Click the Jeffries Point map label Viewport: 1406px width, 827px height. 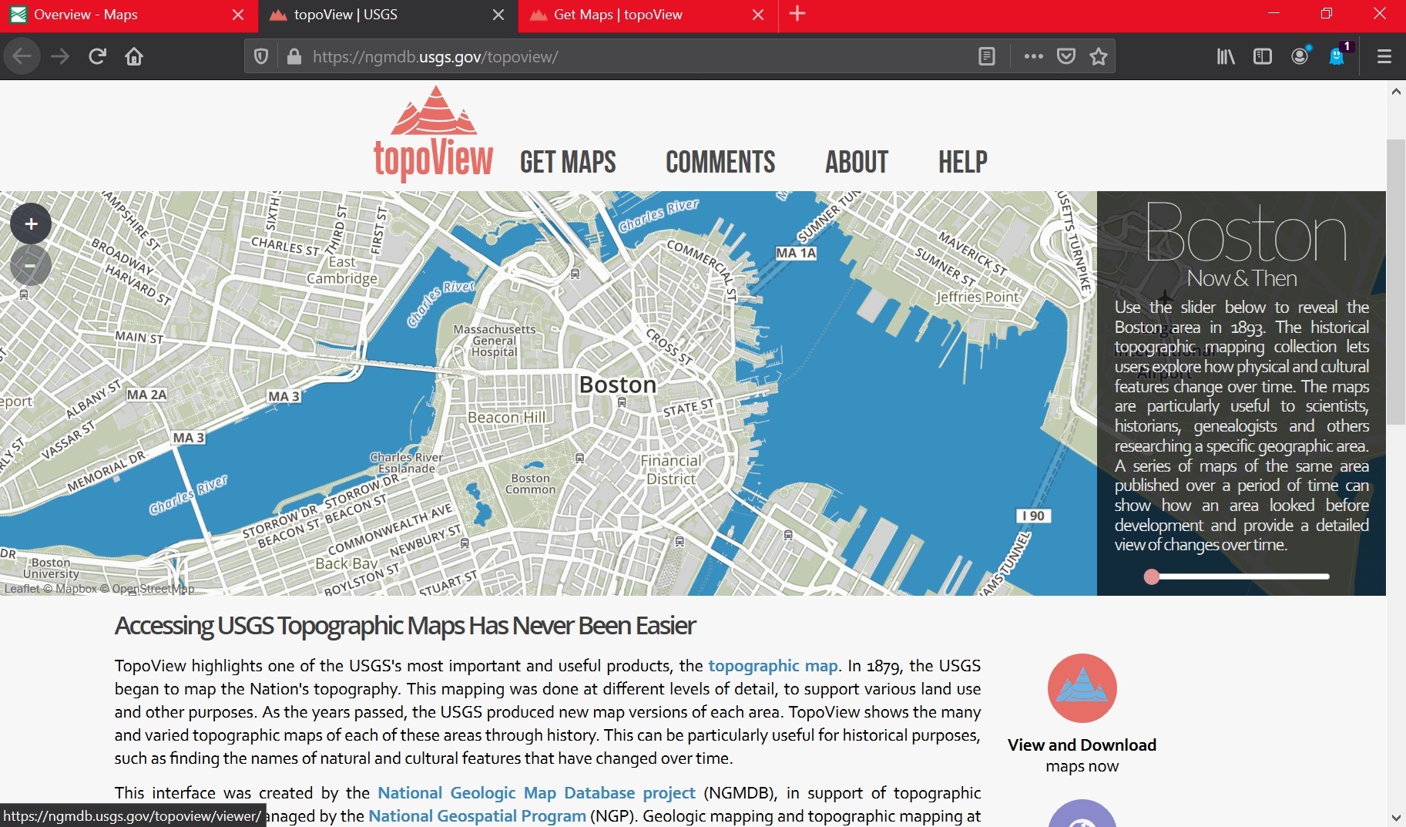coord(977,297)
